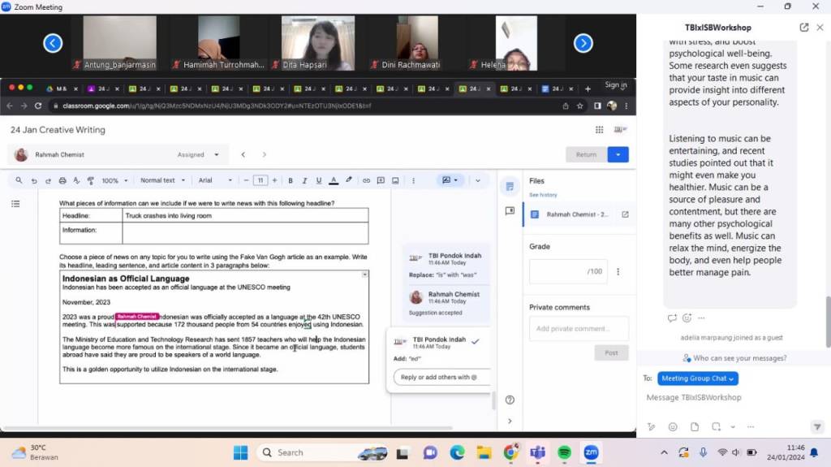Click the text color button

(x=333, y=180)
